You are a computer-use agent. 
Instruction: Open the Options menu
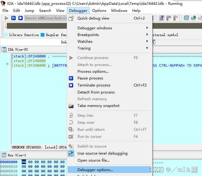(99, 11)
